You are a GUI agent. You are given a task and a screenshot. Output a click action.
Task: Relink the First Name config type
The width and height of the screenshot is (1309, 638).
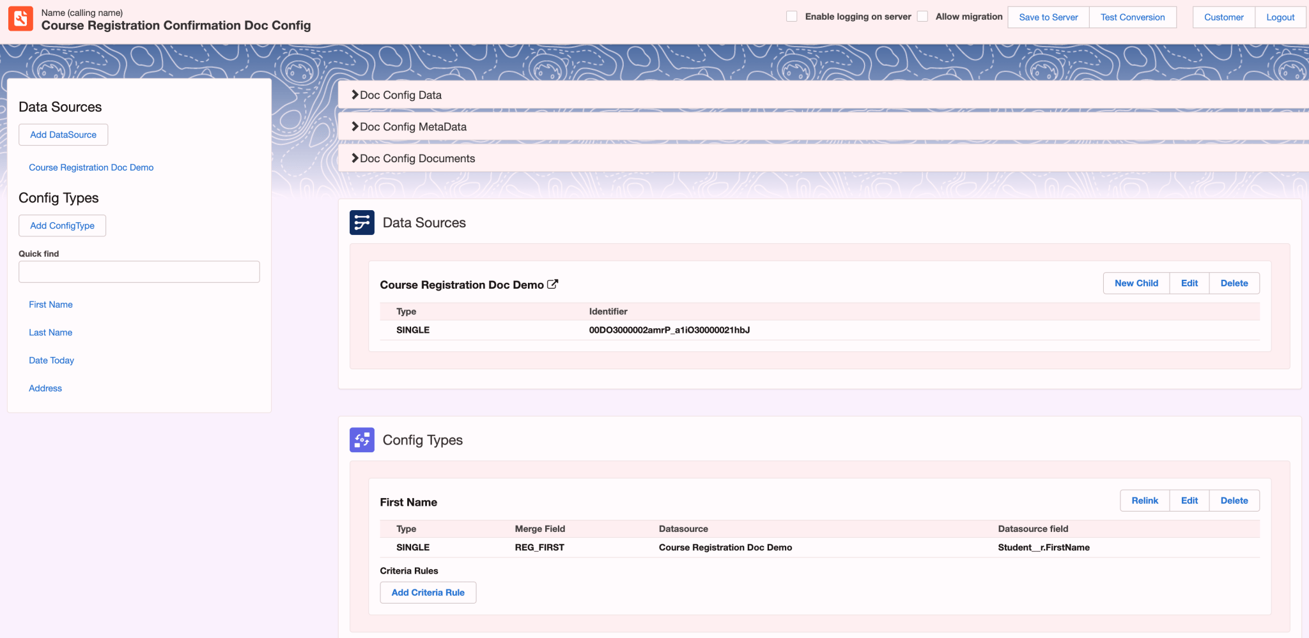[x=1144, y=501]
